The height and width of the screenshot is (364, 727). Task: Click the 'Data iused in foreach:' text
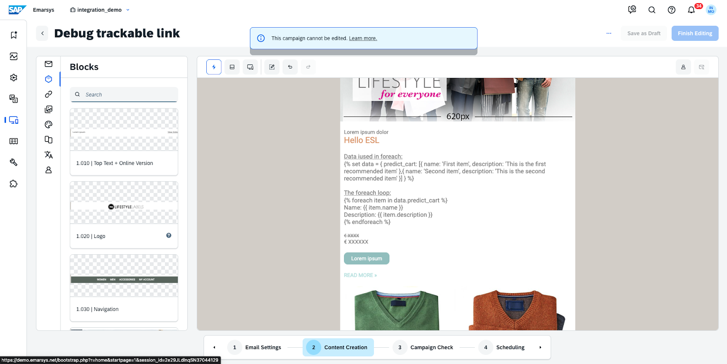click(373, 156)
